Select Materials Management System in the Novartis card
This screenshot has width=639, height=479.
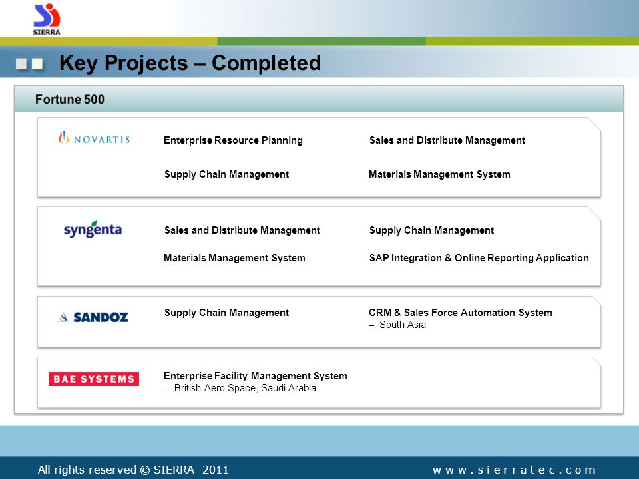click(x=439, y=174)
